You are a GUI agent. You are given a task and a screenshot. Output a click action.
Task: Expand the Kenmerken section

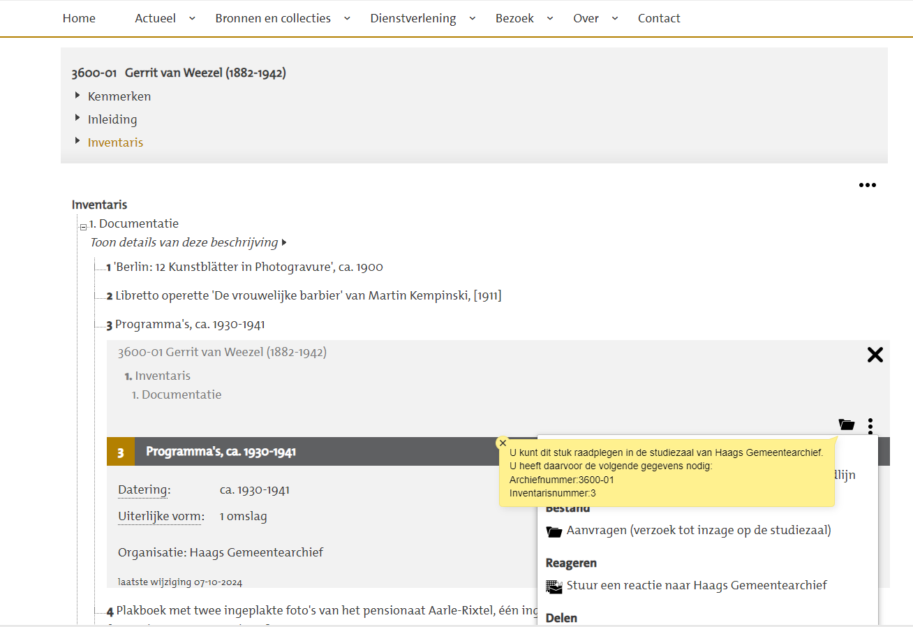click(119, 96)
